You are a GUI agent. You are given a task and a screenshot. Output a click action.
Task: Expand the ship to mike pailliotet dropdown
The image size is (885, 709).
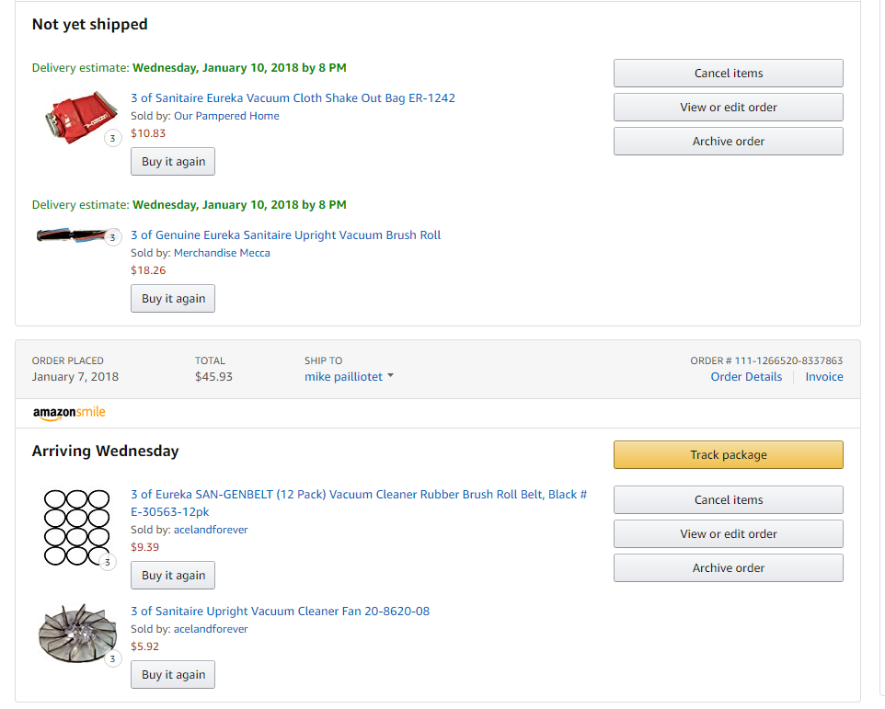tap(349, 377)
